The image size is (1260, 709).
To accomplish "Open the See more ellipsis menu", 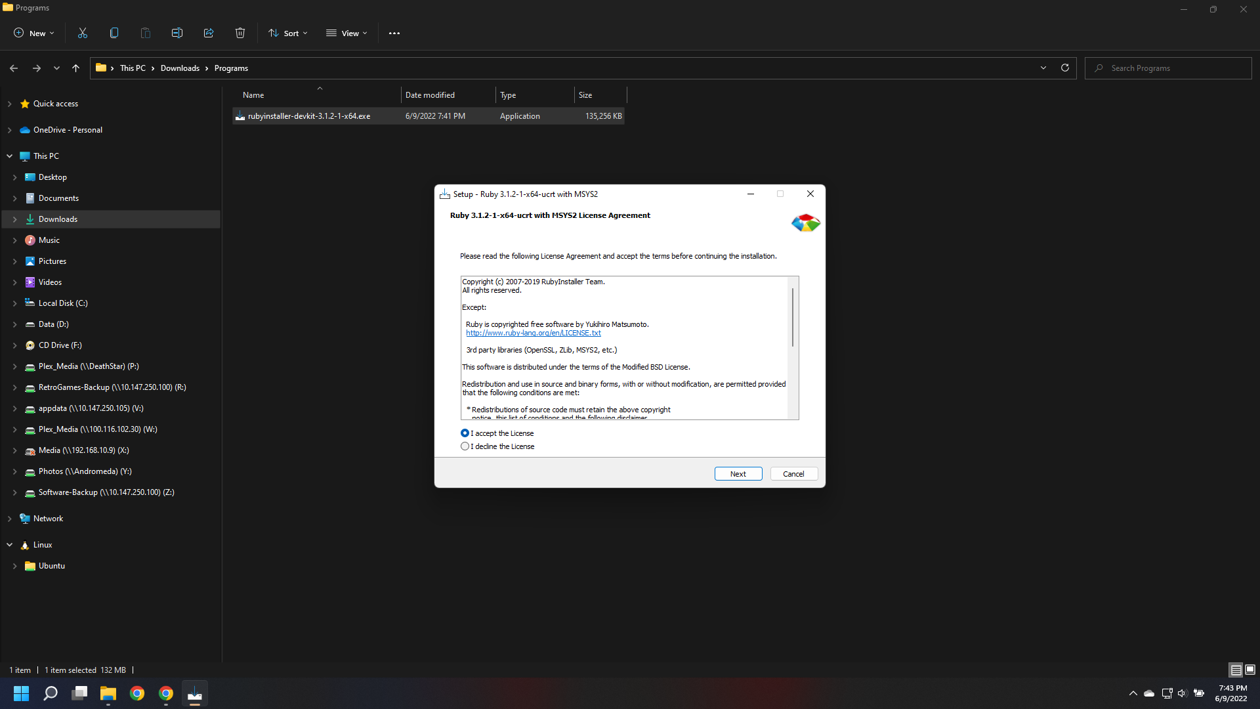I will click(x=394, y=33).
